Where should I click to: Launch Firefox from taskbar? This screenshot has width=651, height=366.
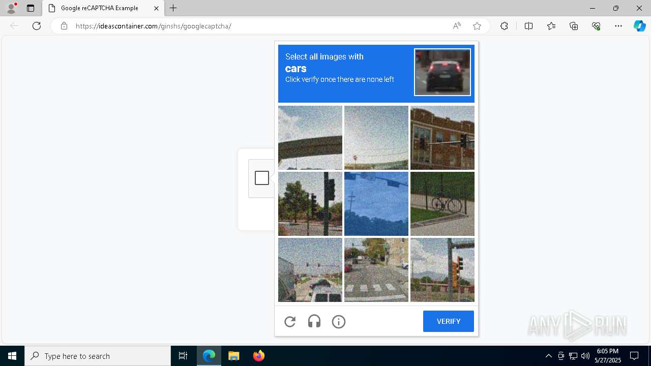pos(258,356)
